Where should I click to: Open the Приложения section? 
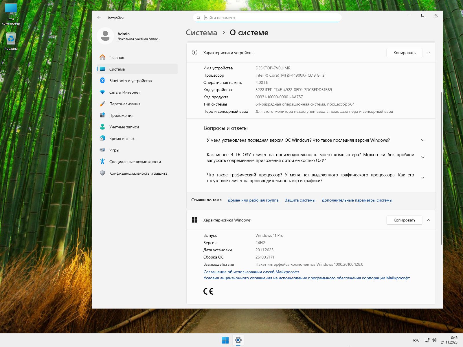point(121,115)
